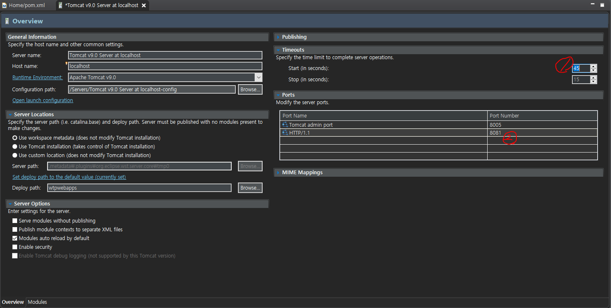
Task: Click the server icon beside Overview heading
Action: point(7,21)
